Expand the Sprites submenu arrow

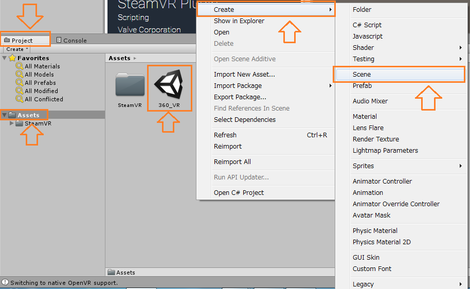461,166
